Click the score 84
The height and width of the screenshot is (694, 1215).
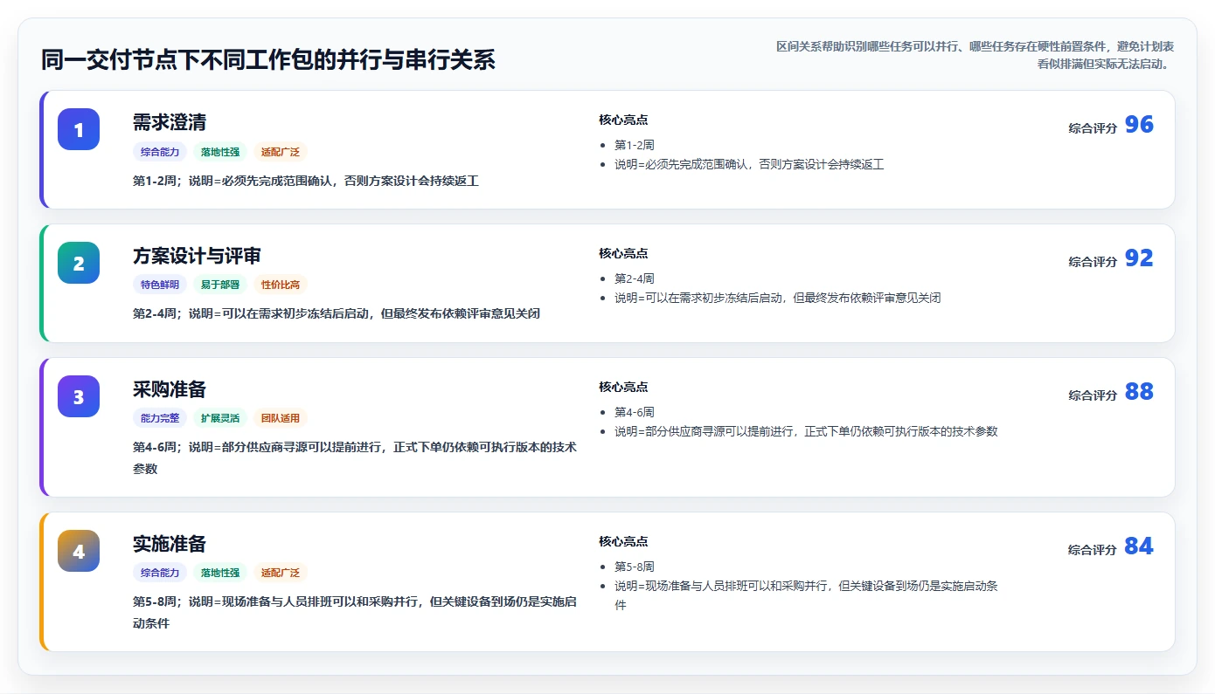click(x=1139, y=546)
